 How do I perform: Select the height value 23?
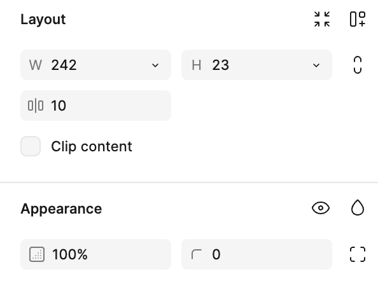(221, 65)
